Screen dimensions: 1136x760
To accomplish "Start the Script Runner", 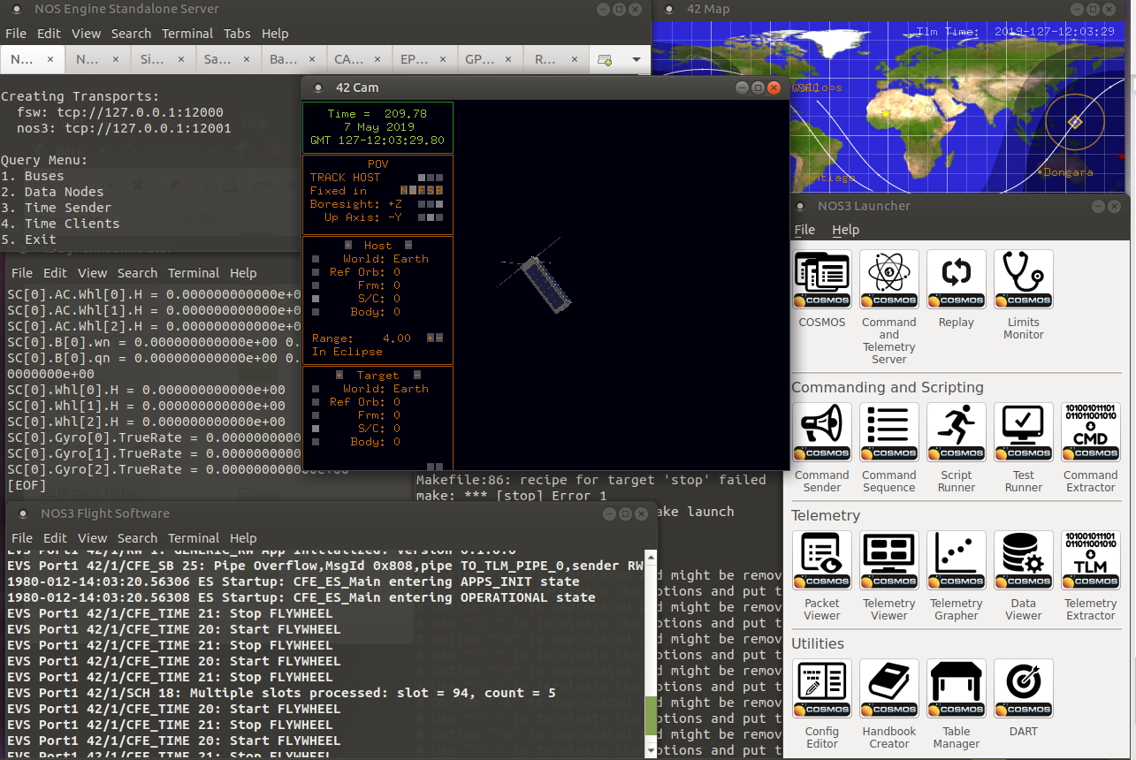I will [x=957, y=432].
